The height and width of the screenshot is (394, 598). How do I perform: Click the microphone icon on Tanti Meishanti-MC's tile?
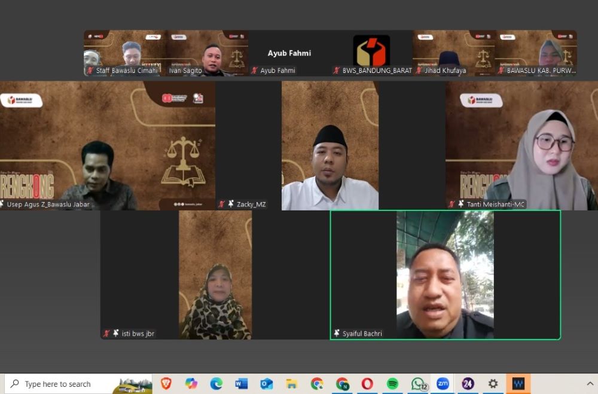tap(453, 204)
